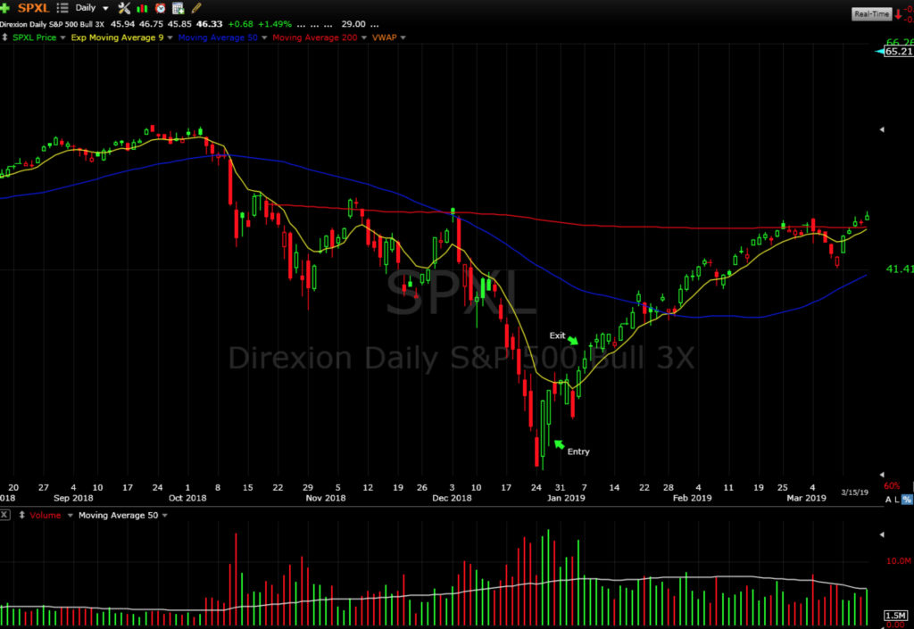The image size is (914, 629).
Task: Click the Feb 2019 time-axis label
Action: tap(692, 498)
